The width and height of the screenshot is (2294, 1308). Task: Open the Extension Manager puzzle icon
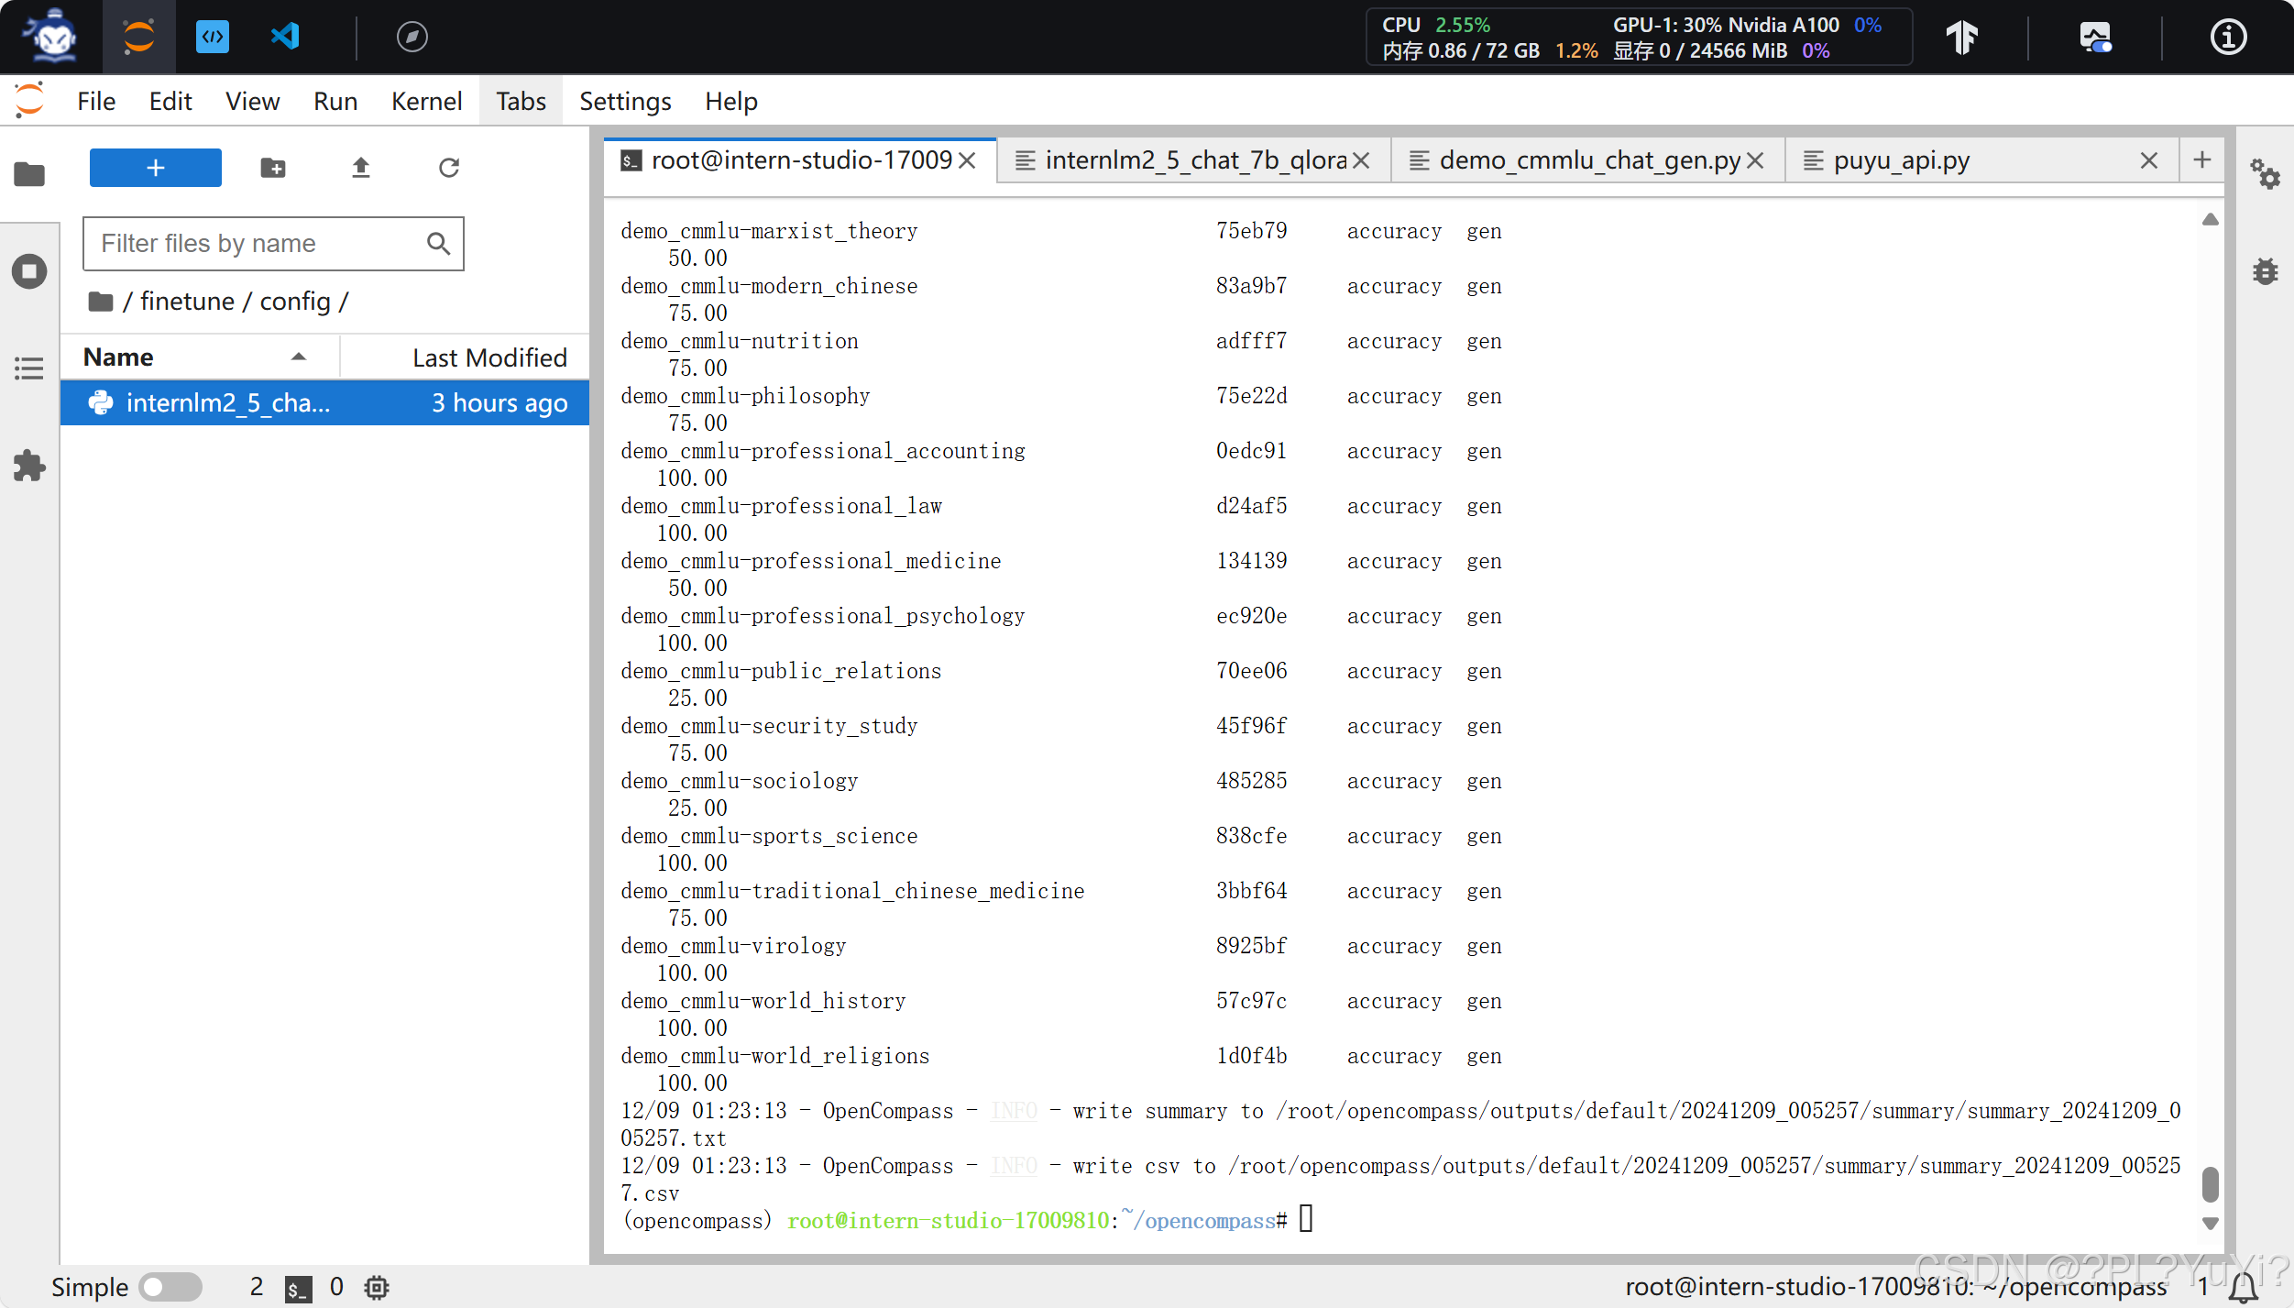point(29,466)
